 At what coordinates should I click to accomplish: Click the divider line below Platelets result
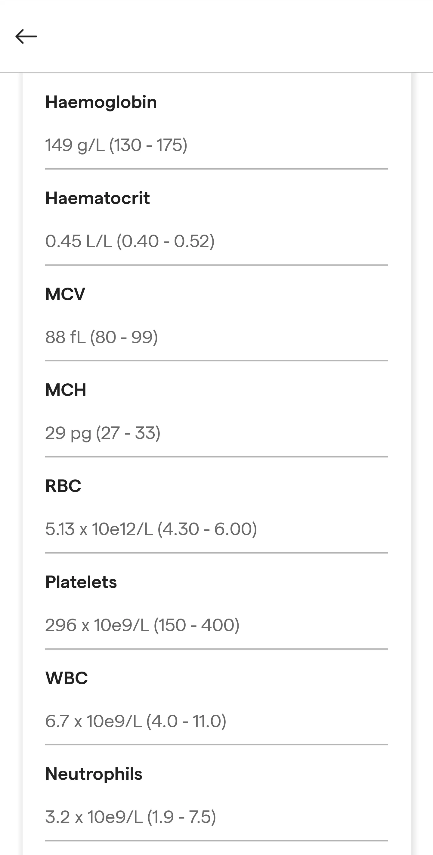[x=217, y=649]
